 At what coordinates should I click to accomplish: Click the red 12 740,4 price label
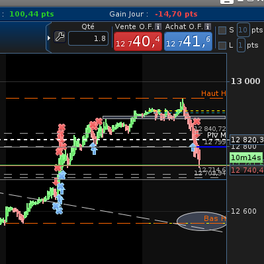247,170
